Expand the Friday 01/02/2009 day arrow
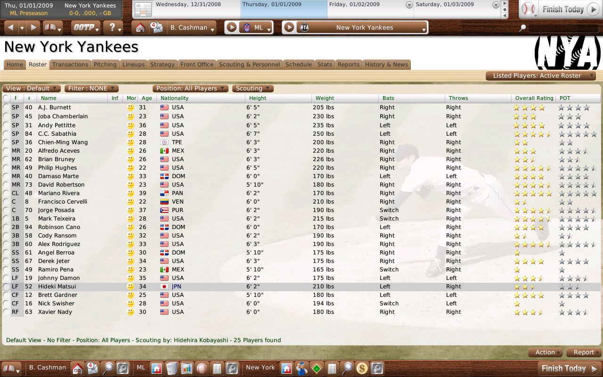 pos(409,5)
